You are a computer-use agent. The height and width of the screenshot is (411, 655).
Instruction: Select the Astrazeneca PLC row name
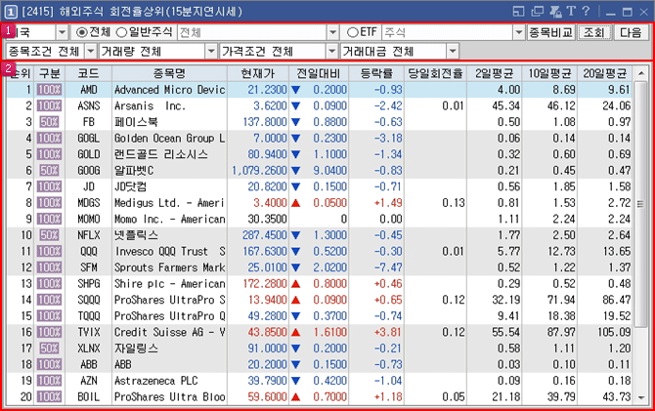click(155, 381)
